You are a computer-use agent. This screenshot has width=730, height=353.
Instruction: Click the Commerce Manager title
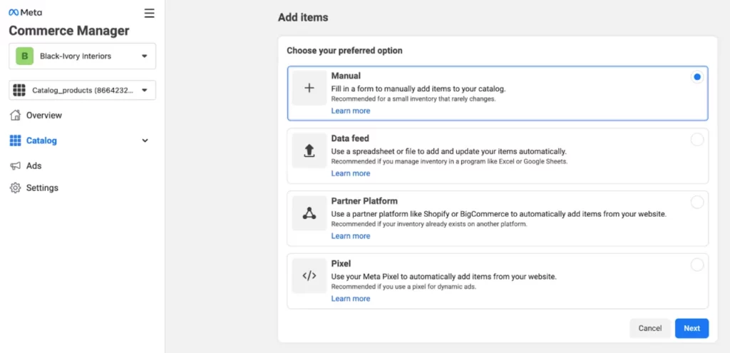69,31
